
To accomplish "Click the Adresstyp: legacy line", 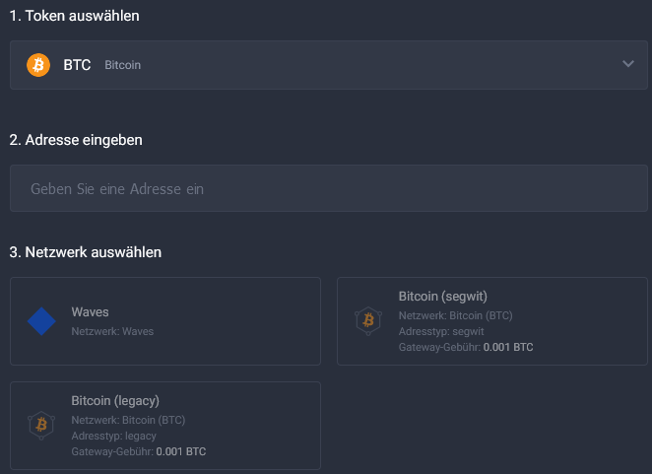I will (x=114, y=436).
